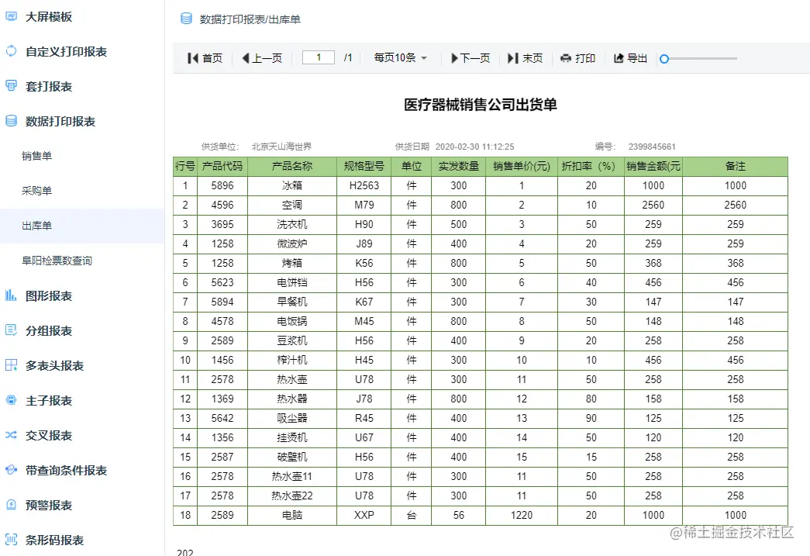Click the printer icon in toolbar
Viewport: 810px width, 556px height.
pos(566,58)
